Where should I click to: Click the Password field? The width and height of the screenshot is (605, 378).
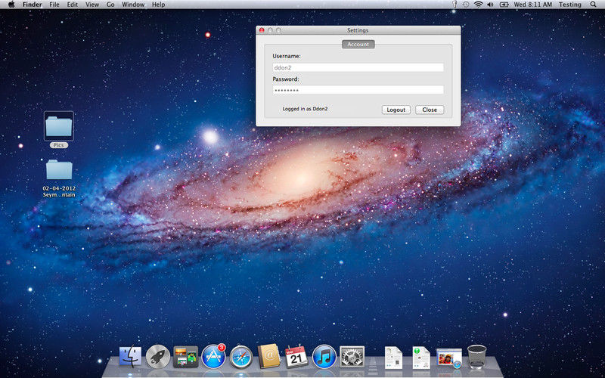click(358, 90)
